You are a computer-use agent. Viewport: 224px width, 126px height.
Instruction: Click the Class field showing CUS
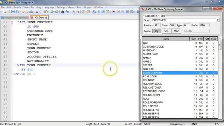(x=172, y=26)
